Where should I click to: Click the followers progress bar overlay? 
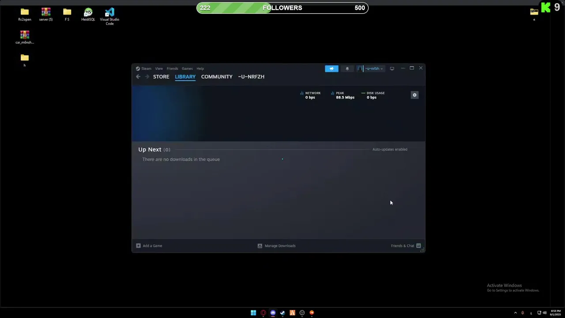[x=282, y=8]
